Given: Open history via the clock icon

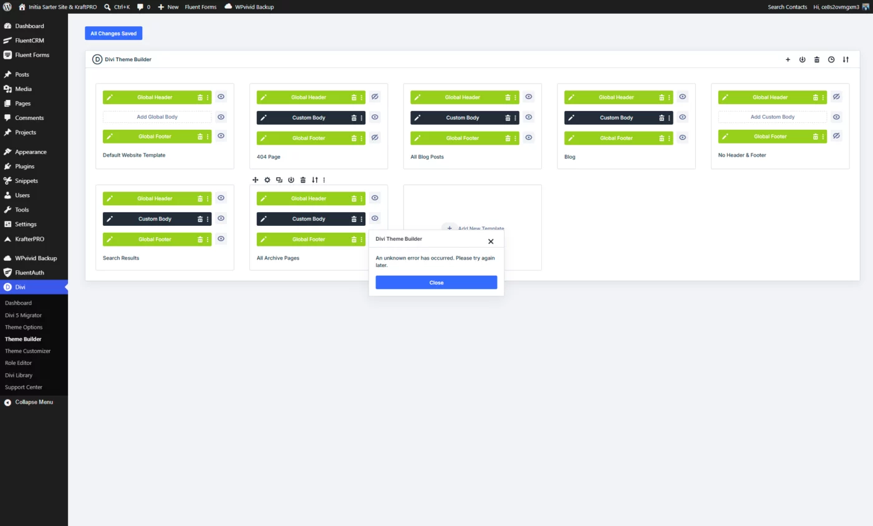Looking at the screenshot, I should [x=831, y=59].
